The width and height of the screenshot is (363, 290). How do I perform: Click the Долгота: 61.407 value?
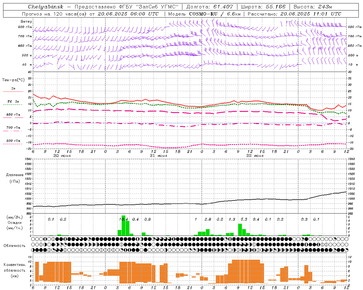(x=210, y=7)
